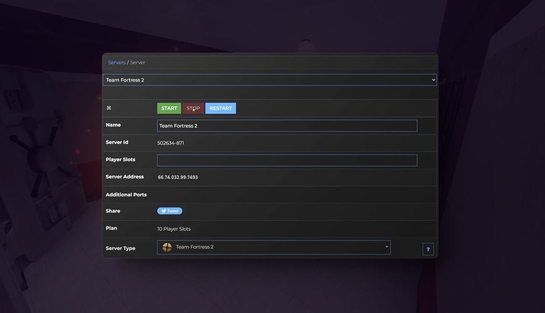Open the Servers breadcrumb link
This screenshot has width=545, height=313.
point(117,63)
